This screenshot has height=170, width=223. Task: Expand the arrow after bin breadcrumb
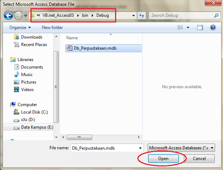pyautogui.click(x=92, y=15)
